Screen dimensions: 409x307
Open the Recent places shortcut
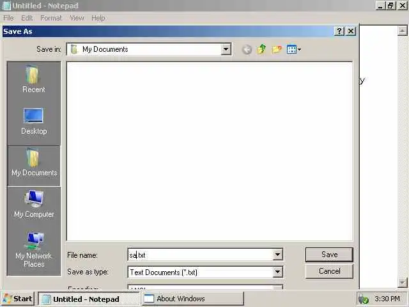[34, 79]
